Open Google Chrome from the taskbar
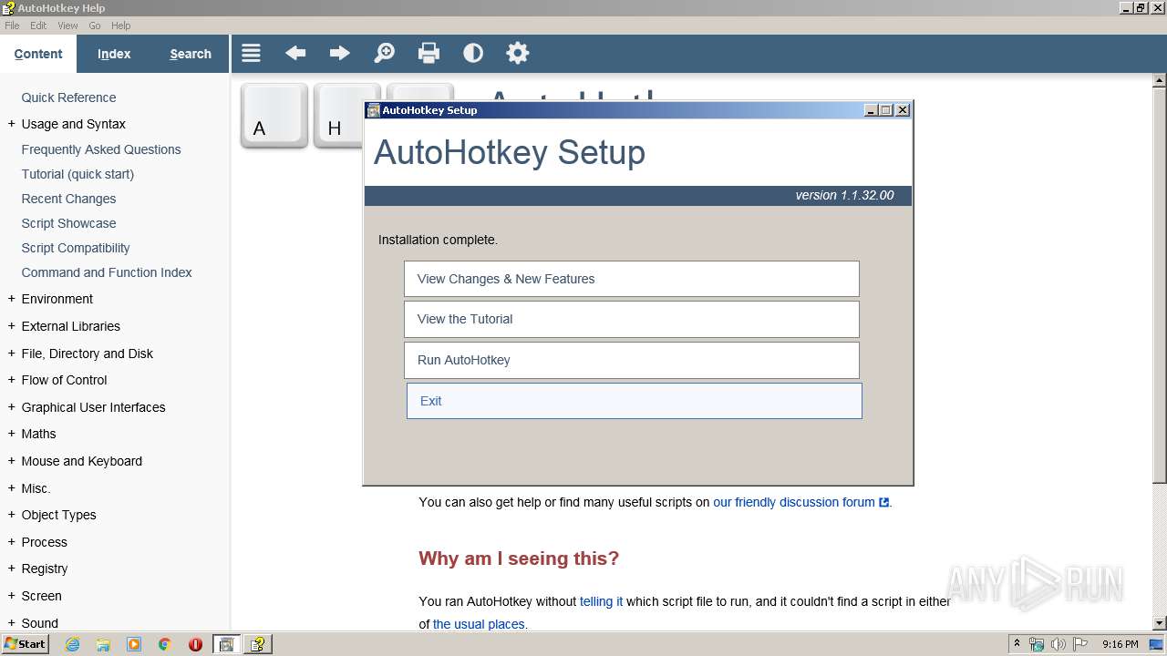This screenshot has height=656, width=1167. pyautogui.click(x=165, y=644)
